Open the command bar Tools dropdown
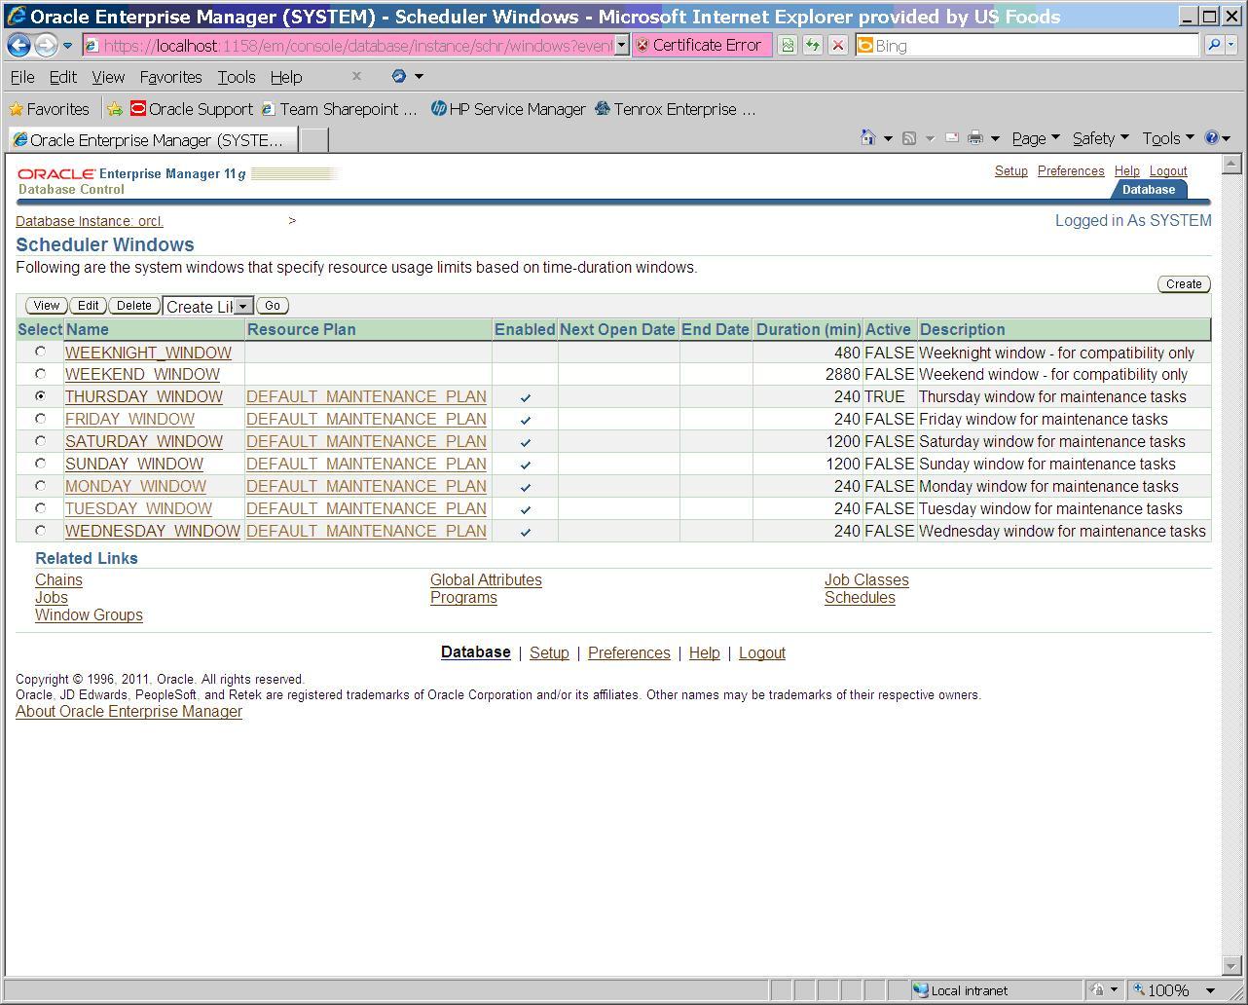Screen dimensions: 1248x1005 pyautogui.click(x=1168, y=138)
